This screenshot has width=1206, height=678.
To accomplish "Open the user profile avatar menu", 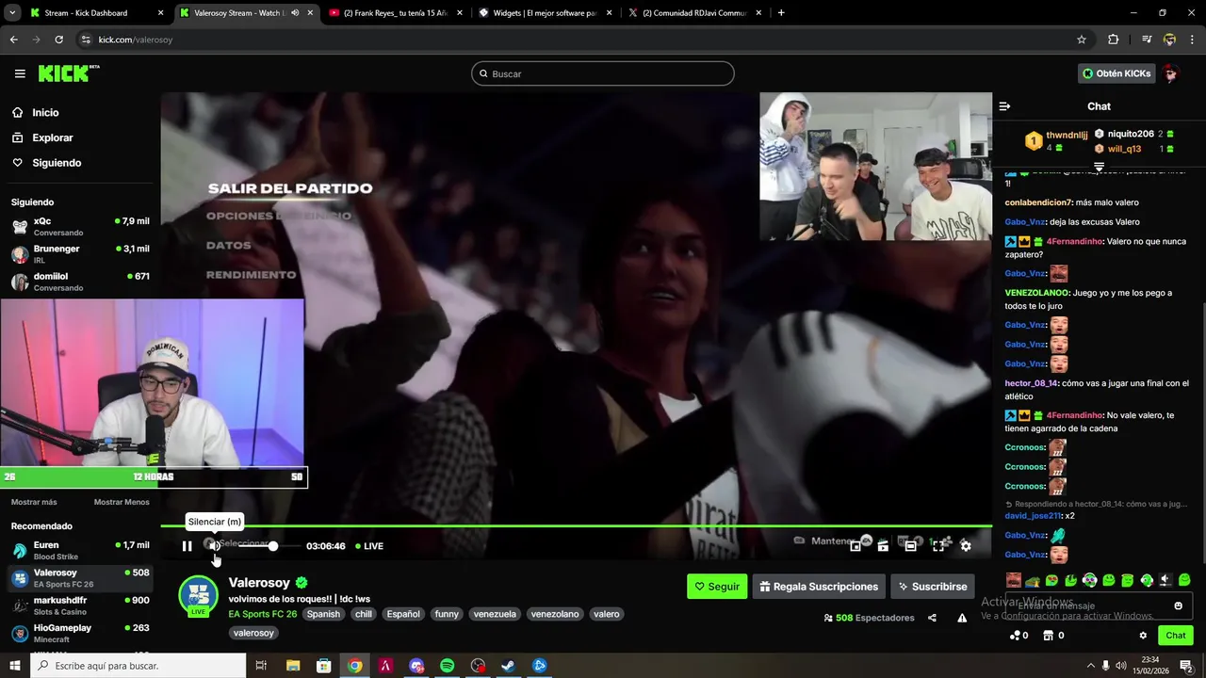I will [1170, 73].
